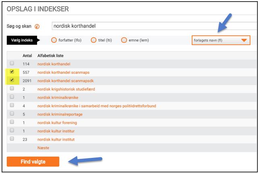Image resolution: width=259 pixels, height=174 pixels.
Task: Open nordisk kultur institut link (23 hits)
Action: 56,139
